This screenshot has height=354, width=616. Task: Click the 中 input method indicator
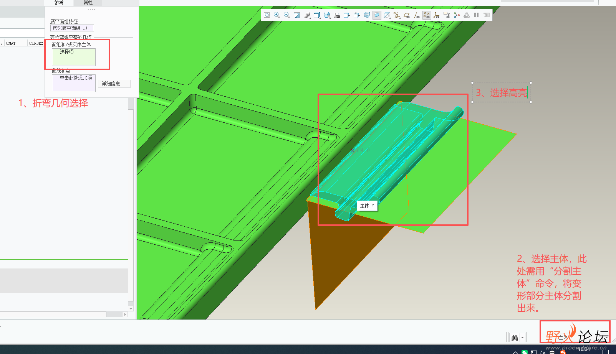(x=552, y=352)
